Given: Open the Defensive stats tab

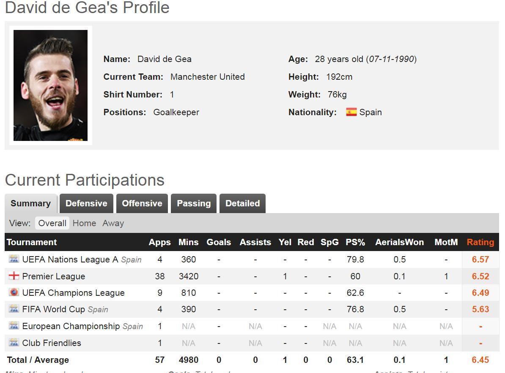Looking at the screenshot, I should pos(86,203).
